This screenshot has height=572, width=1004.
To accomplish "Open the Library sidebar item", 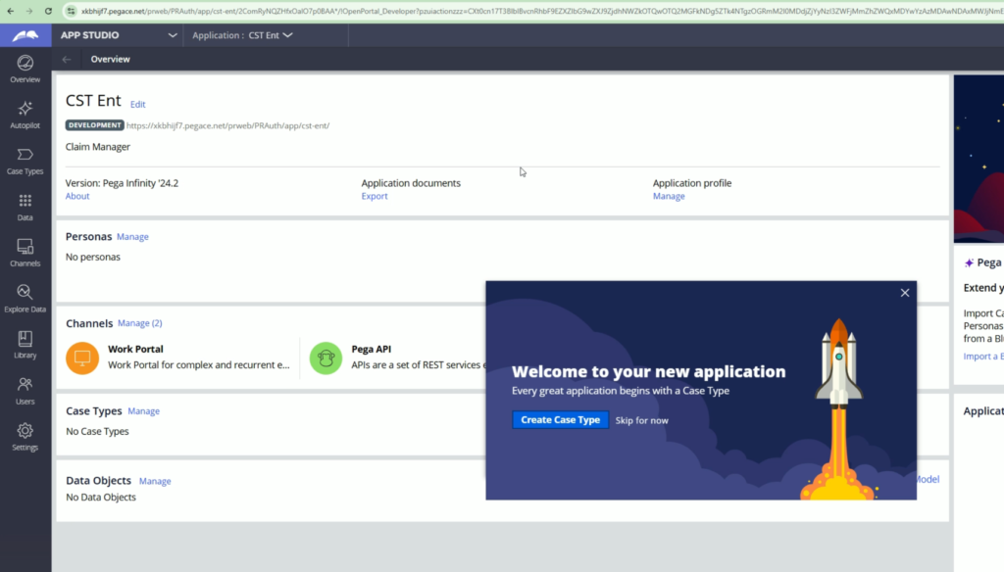I will point(25,345).
